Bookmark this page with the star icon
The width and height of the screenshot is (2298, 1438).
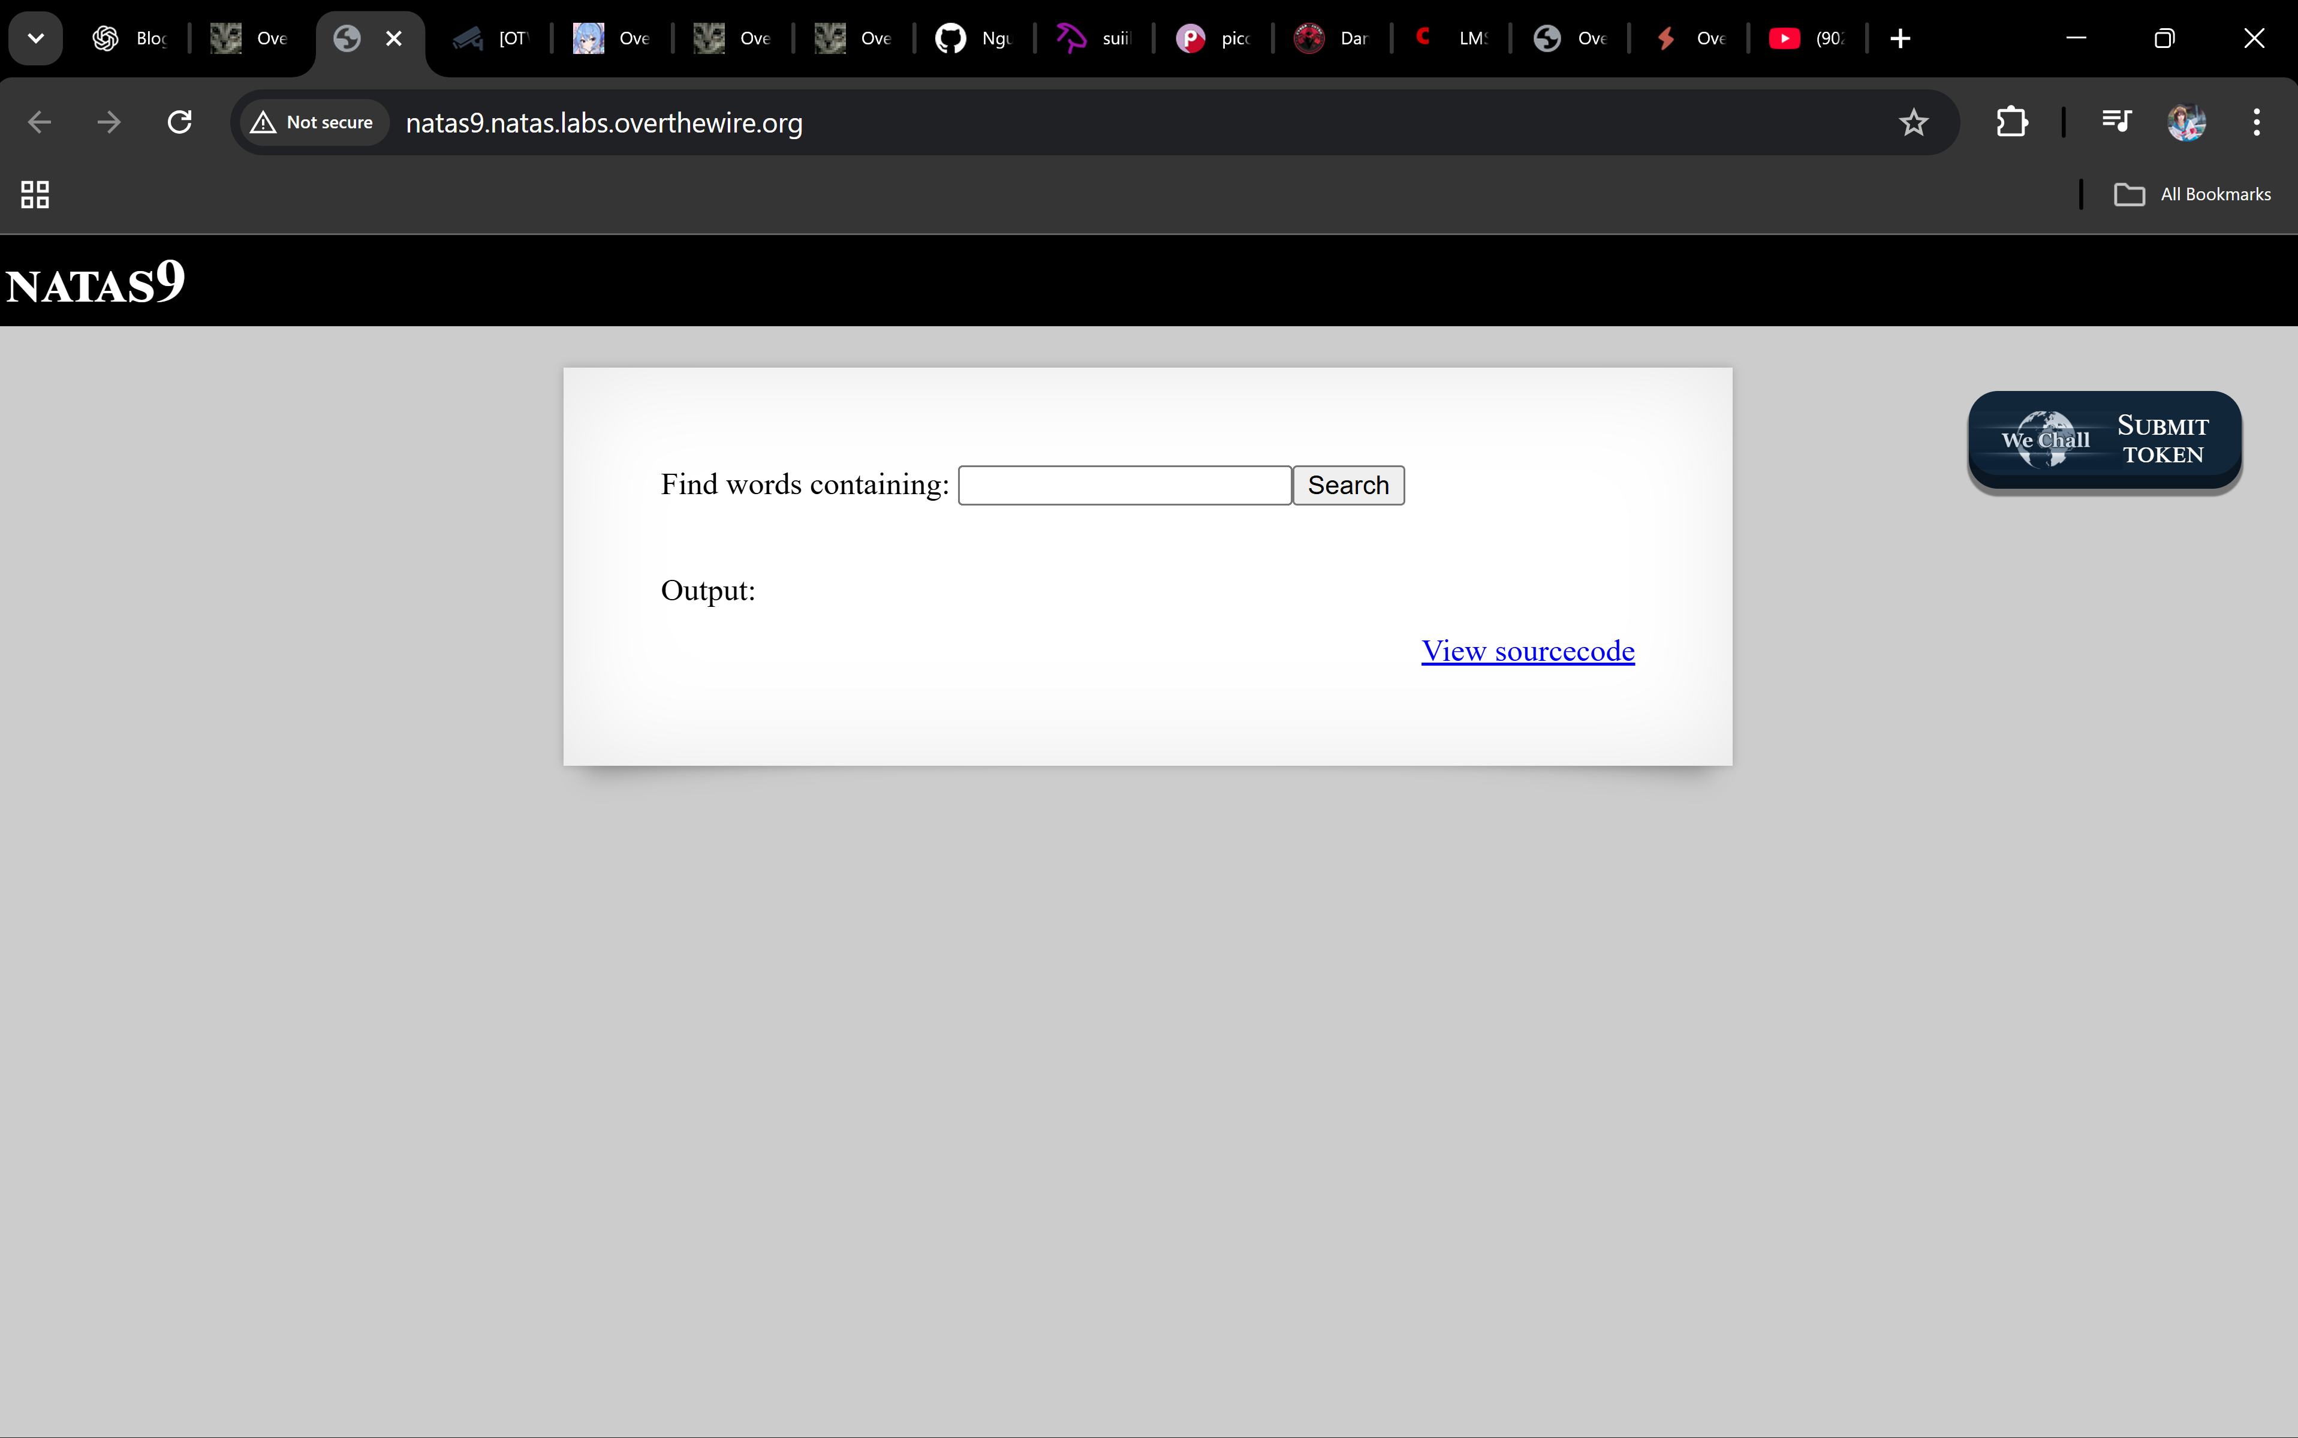(x=1913, y=122)
